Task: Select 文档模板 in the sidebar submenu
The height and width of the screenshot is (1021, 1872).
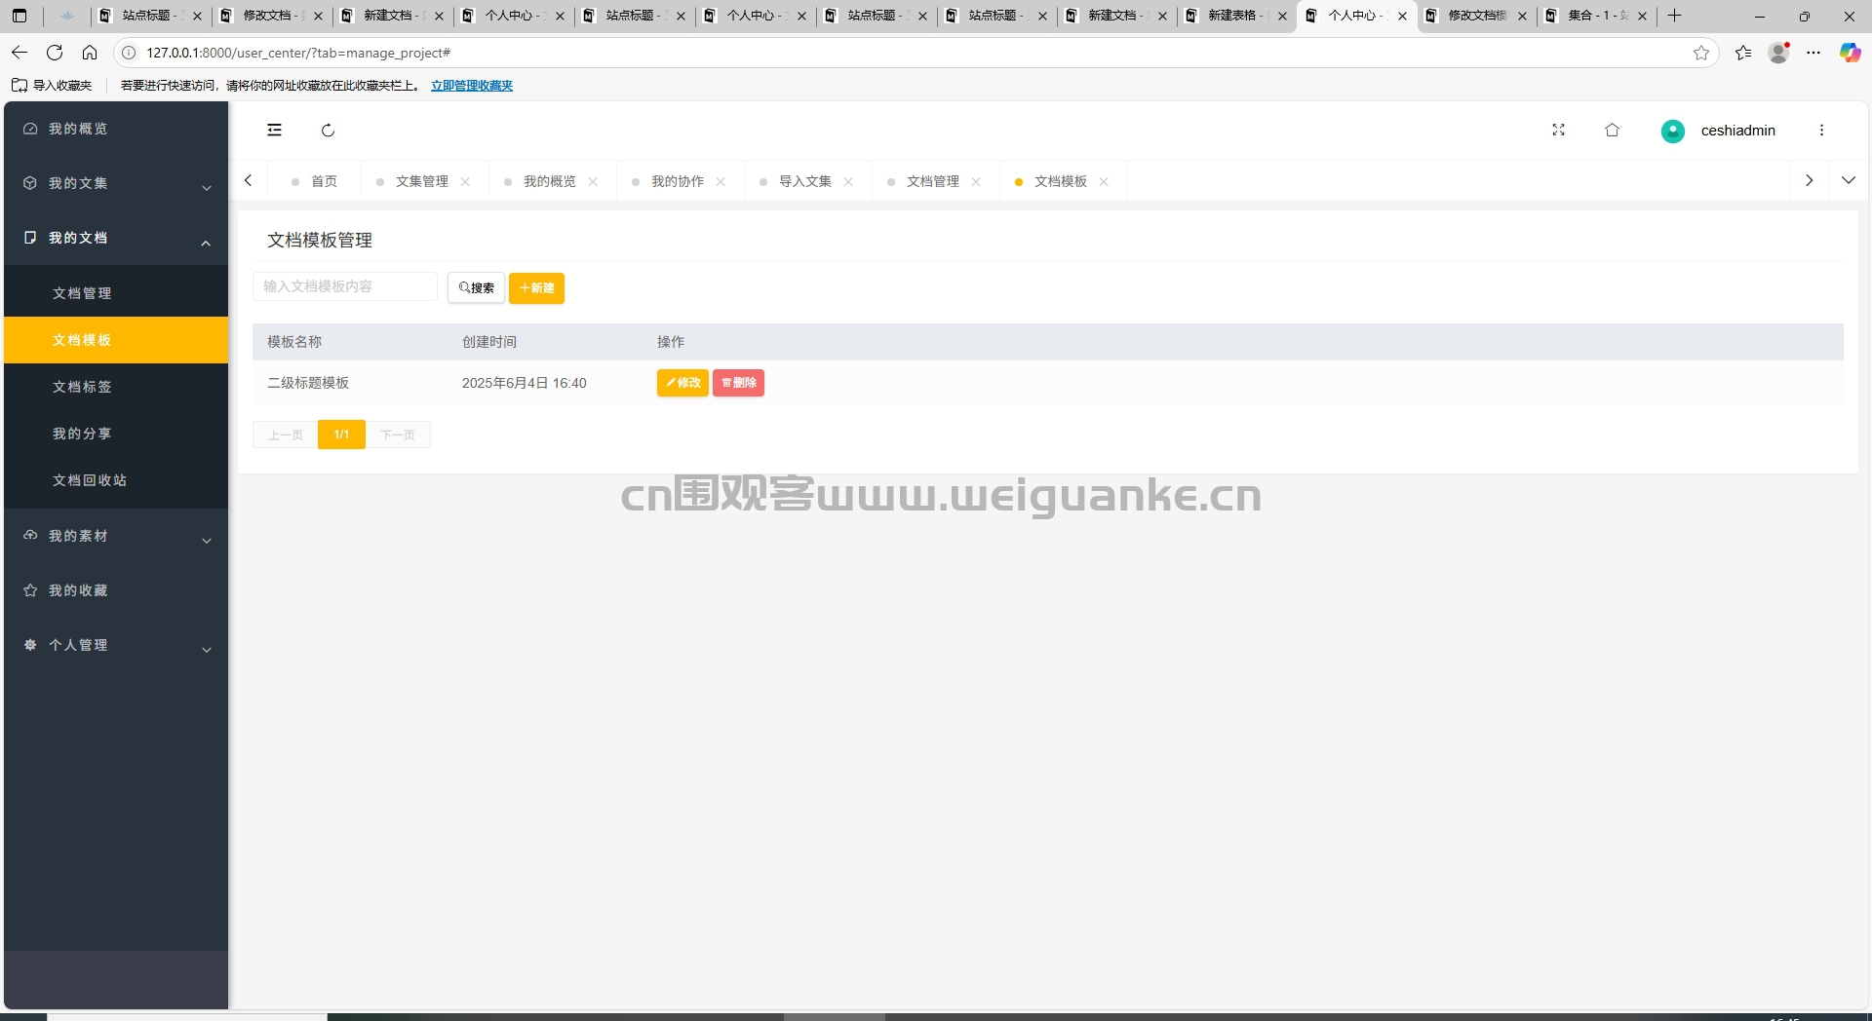Action: tap(116, 340)
